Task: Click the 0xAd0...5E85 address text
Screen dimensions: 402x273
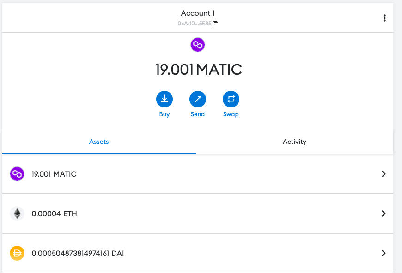Action: pos(195,24)
